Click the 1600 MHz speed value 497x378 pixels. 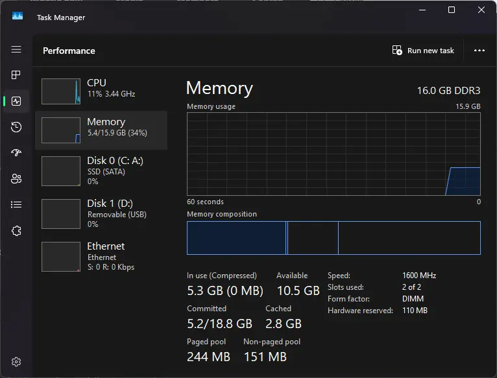pyautogui.click(x=419, y=276)
